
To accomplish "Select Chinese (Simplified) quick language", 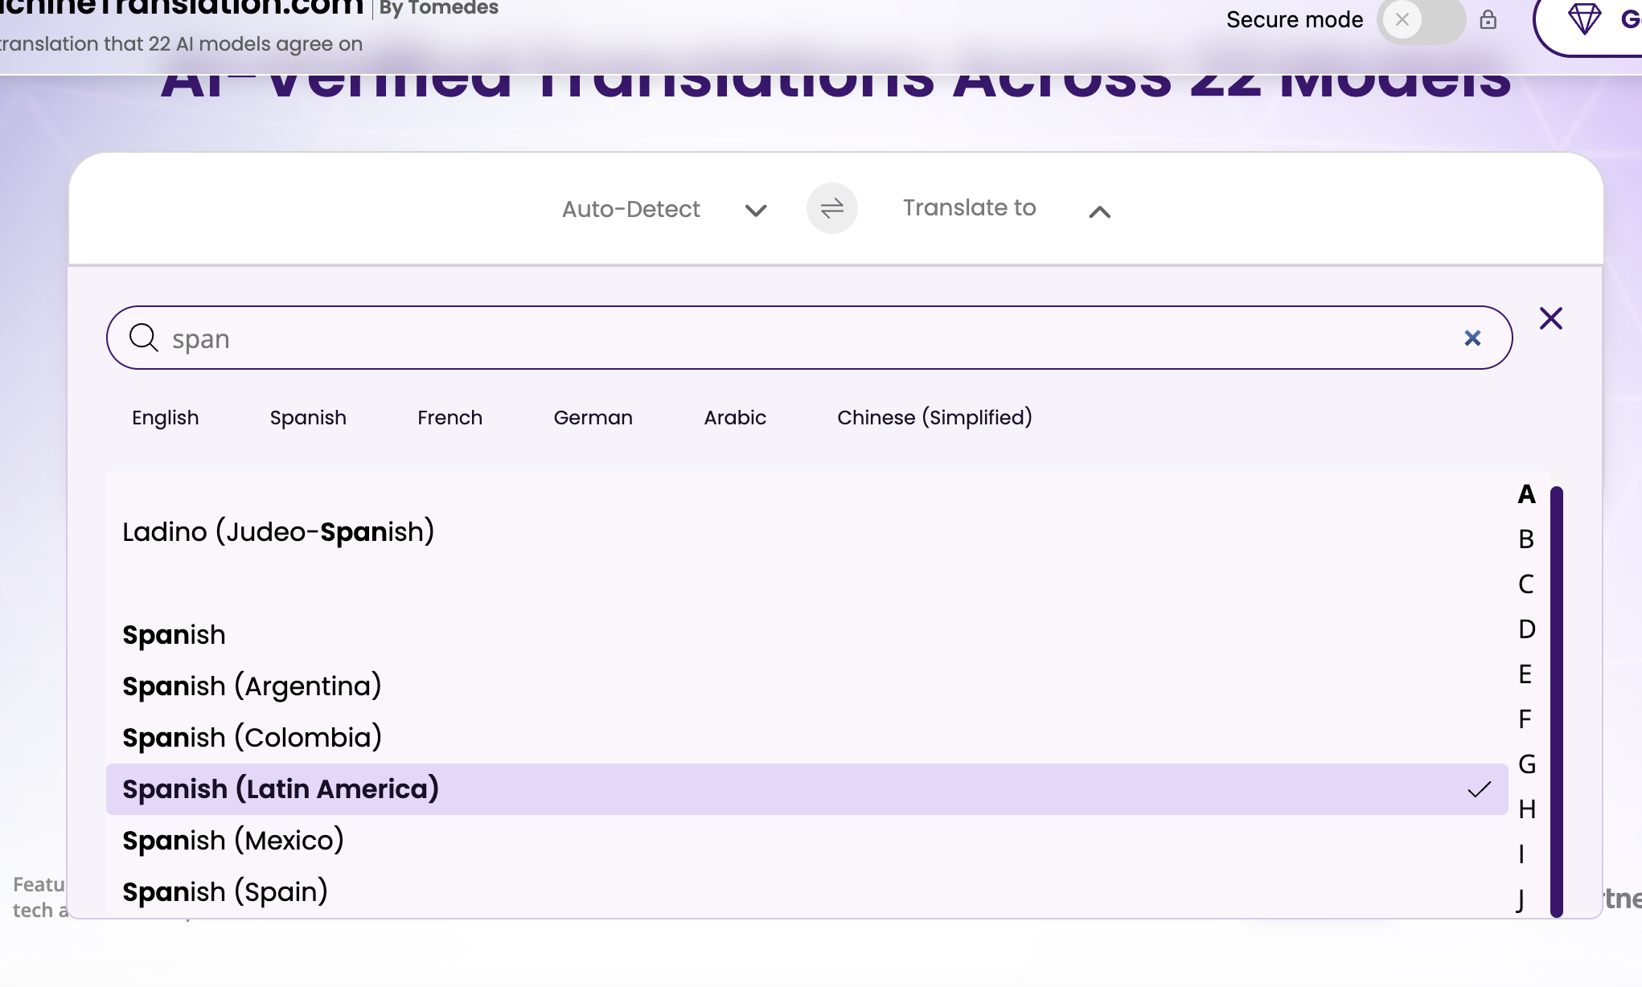I will point(934,418).
